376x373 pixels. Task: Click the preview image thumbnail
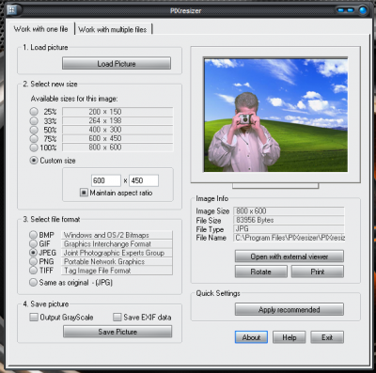(275, 116)
